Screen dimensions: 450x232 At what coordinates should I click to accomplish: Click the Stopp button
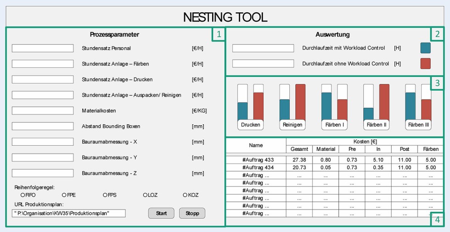(192, 213)
